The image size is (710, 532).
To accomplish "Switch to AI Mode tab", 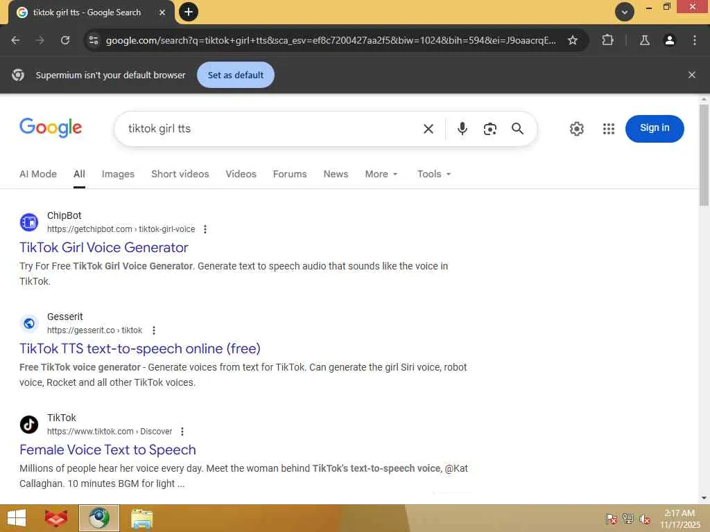I will (x=38, y=174).
